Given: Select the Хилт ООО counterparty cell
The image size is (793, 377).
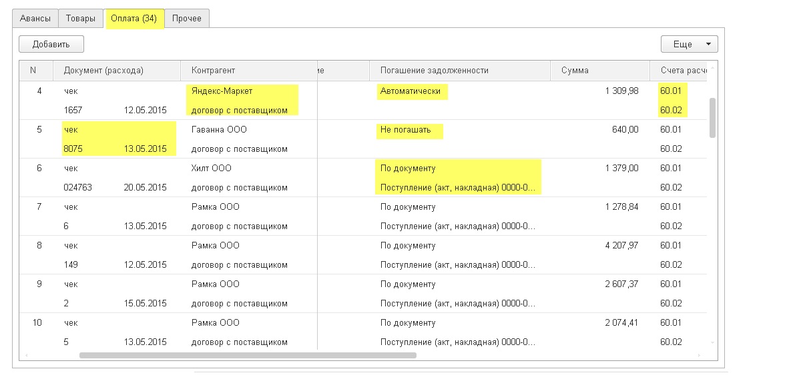Looking at the screenshot, I should pos(212,168).
